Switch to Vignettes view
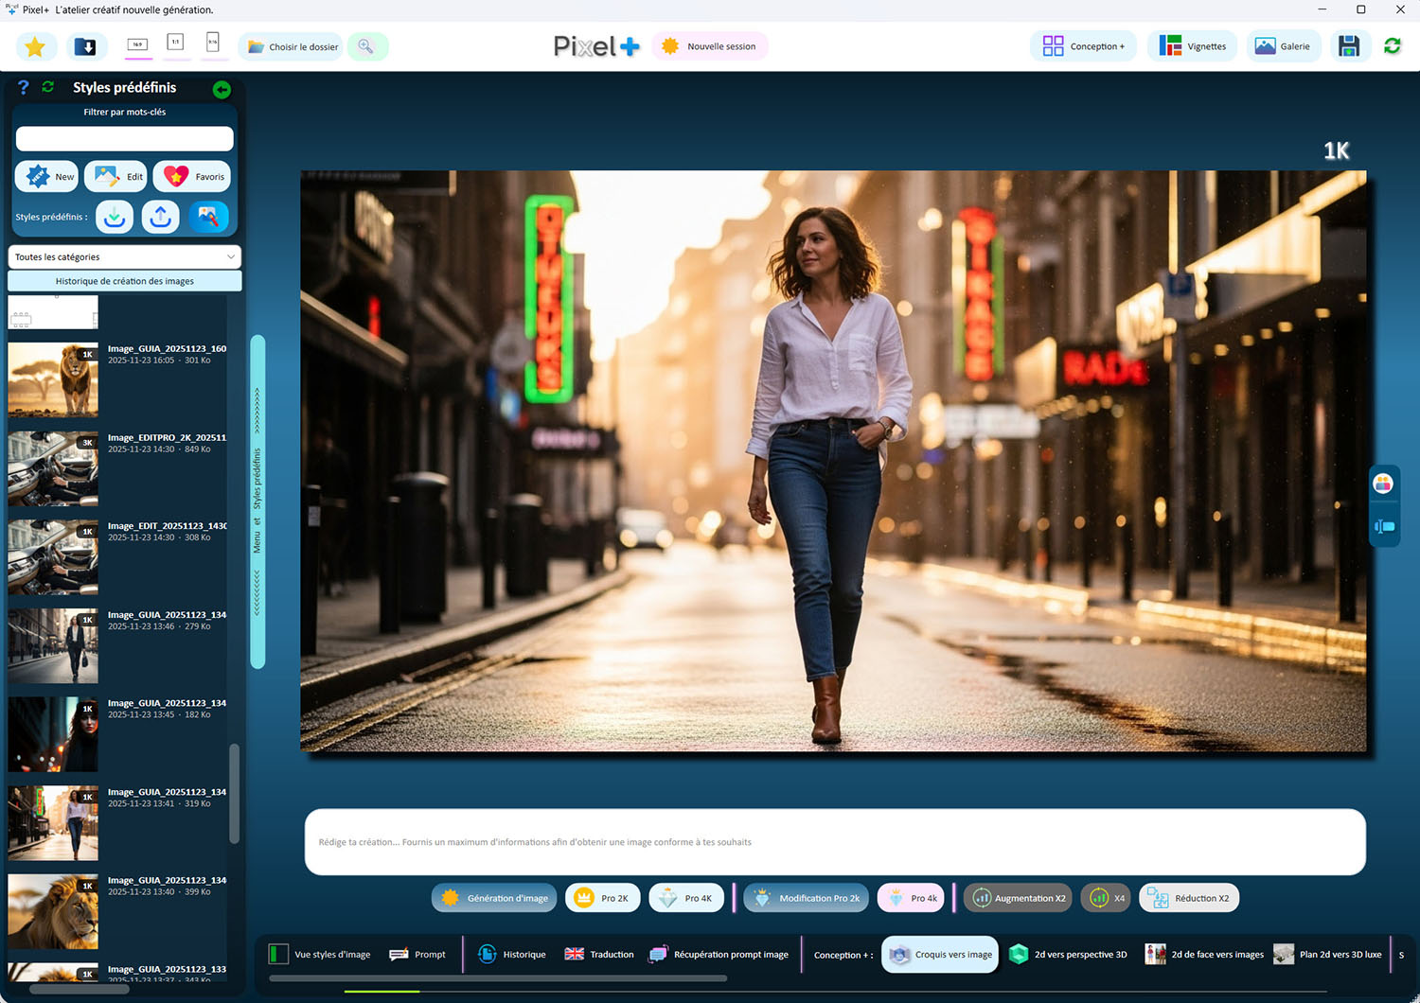 (1193, 46)
